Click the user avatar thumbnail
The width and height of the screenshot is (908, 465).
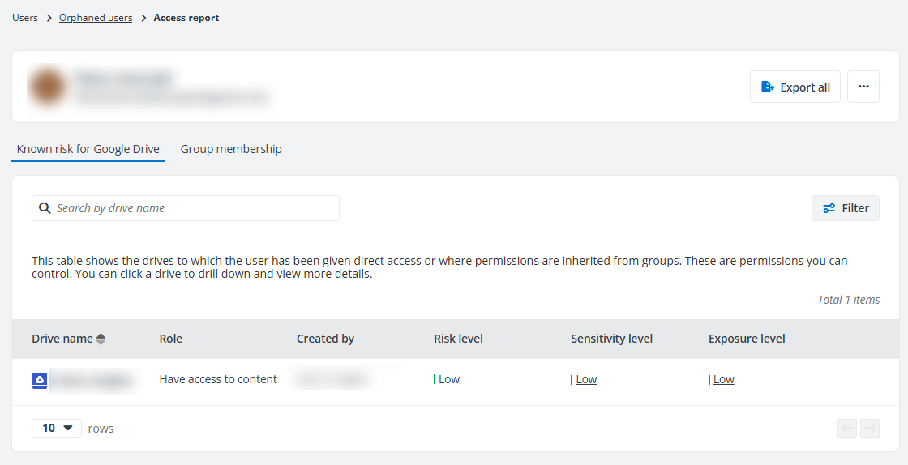tap(48, 87)
